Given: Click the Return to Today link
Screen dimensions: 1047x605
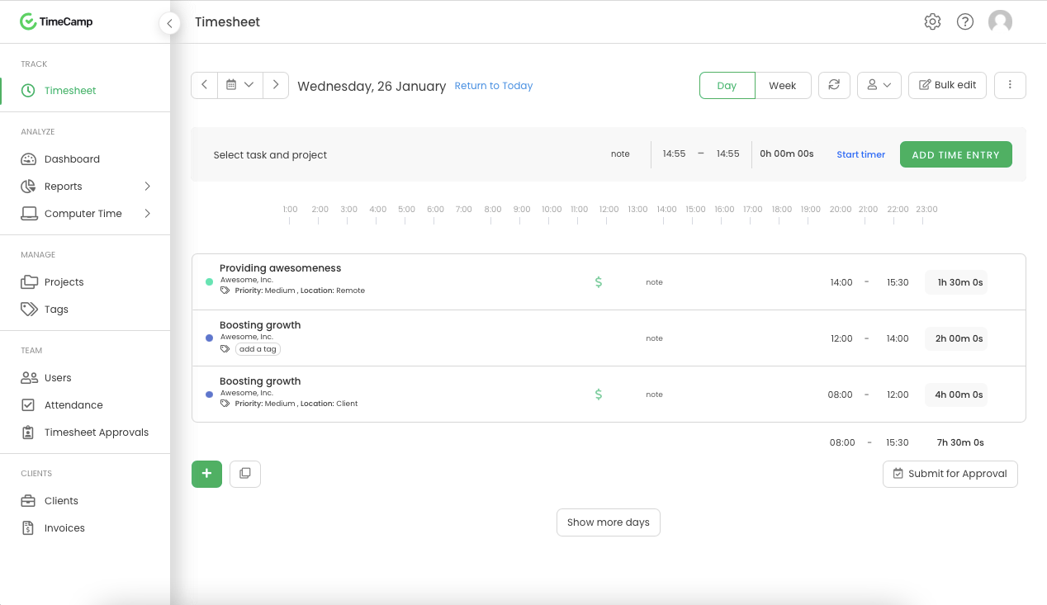Looking at the screenshot, I should (x=493, y=85).
